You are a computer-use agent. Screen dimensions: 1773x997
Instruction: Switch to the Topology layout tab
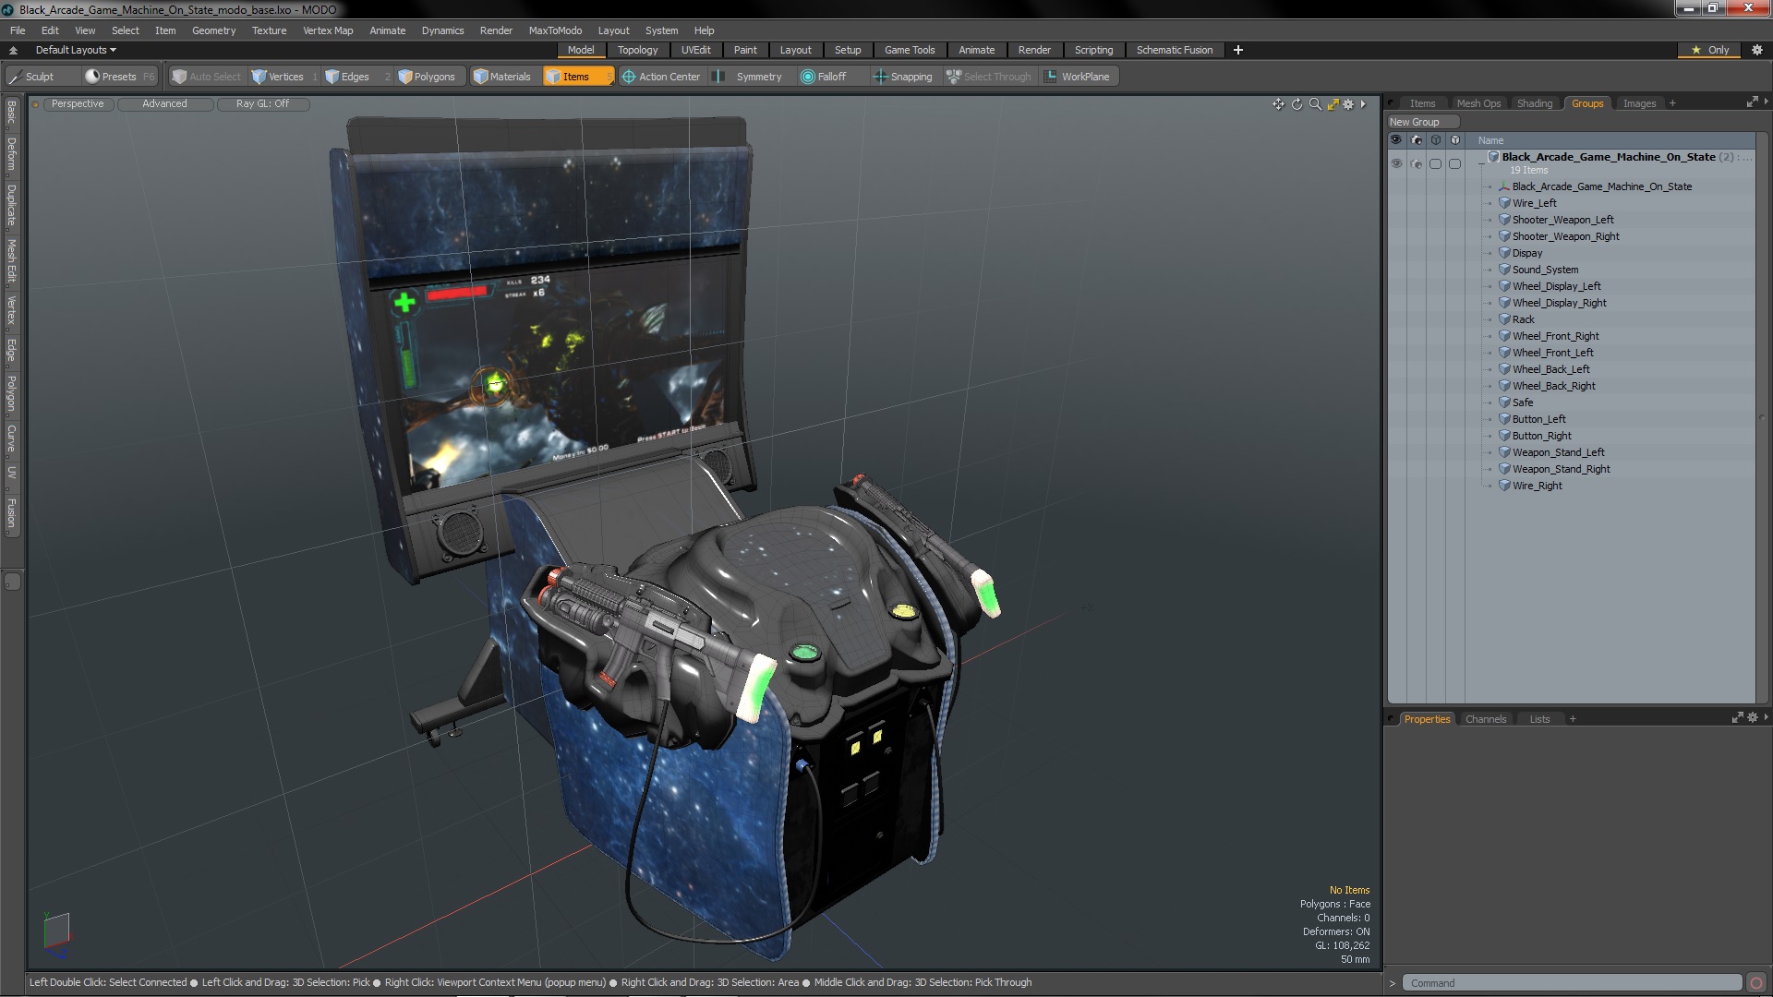637,50
